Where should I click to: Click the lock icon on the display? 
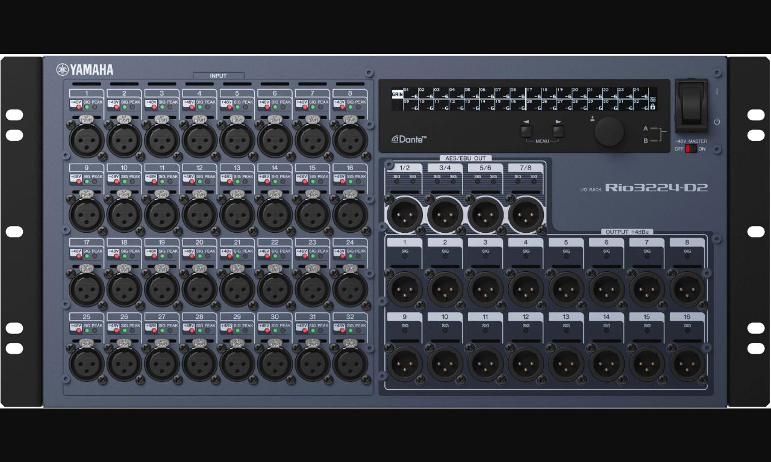coord(653,106)
